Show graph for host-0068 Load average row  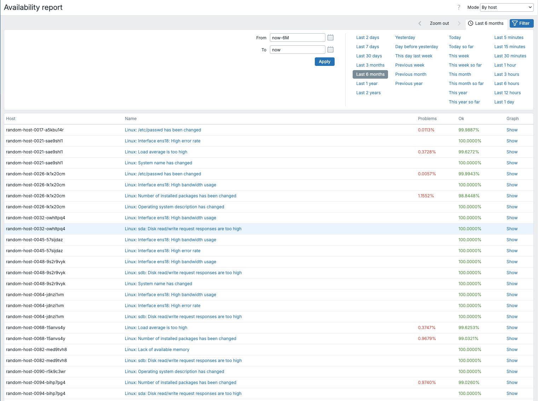pyautogui.click(x=512, y=328)
